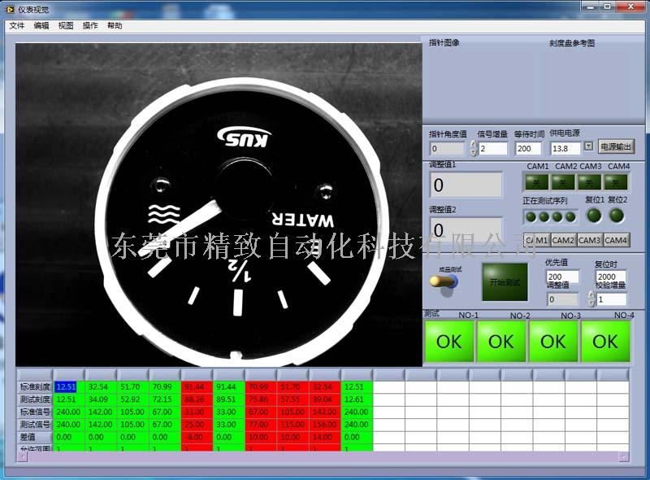Click table scrollbar left arrow
Screen dimensions: 650x480
[x=22, y=456]
